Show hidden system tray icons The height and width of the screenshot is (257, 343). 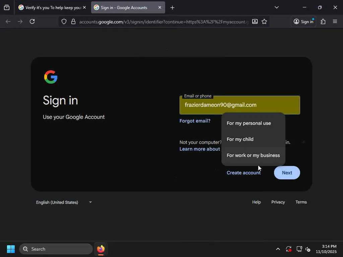278,249
